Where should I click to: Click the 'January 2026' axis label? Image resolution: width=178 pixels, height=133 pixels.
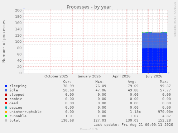click(x=89, y=76)
